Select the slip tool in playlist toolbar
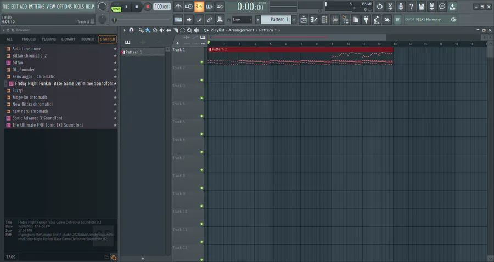Screen dimensions: 494x262 (169, 30)
